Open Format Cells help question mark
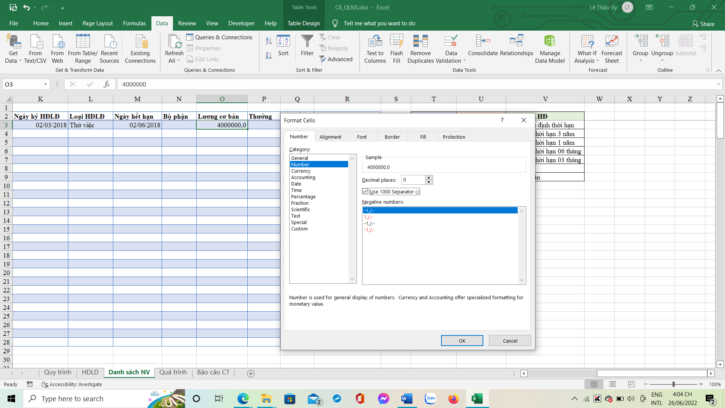The width and height of the screenshot is (725, 408). click(x=502, y=120)
